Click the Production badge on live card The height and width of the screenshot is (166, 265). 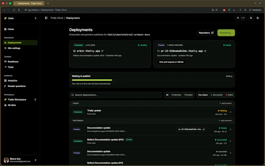79,45
